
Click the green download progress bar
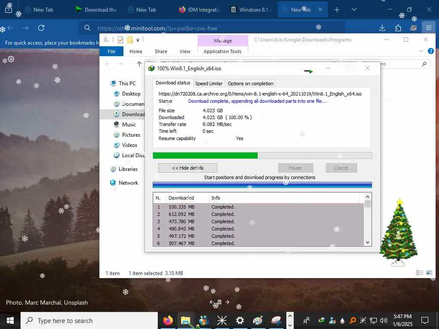click(262, 155)
